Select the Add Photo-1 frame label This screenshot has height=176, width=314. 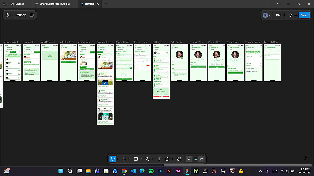48,42
